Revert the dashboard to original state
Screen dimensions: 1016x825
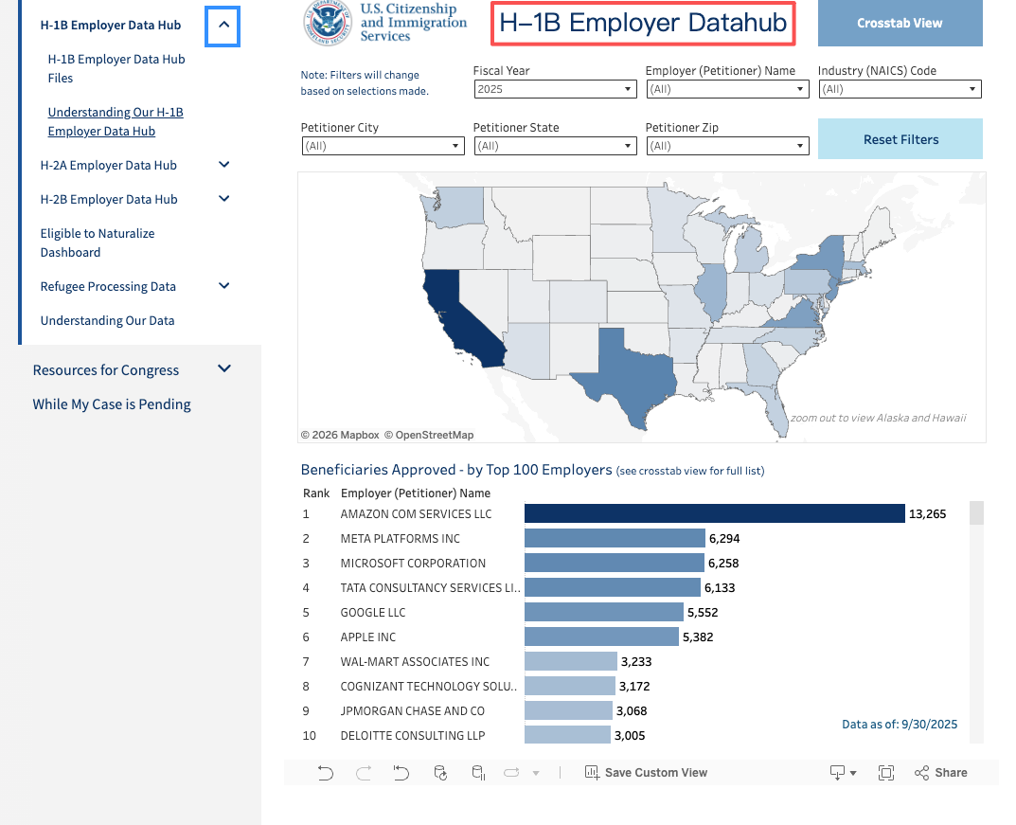[x=401, y=772]
